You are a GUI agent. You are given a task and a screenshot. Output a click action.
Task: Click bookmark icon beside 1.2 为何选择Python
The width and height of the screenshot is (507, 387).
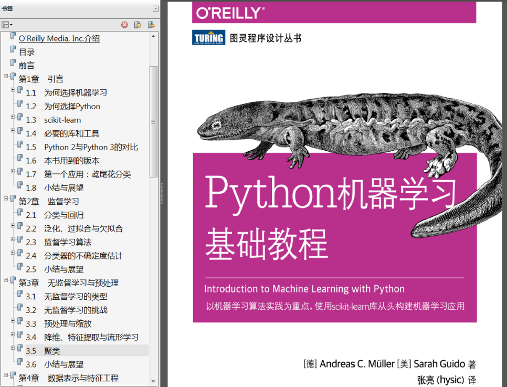(20, 103)
